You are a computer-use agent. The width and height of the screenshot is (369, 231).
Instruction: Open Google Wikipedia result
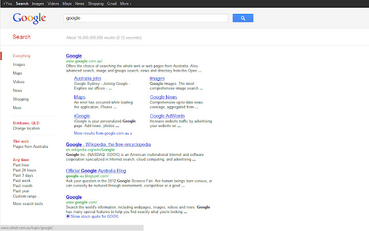pos(108,144)
